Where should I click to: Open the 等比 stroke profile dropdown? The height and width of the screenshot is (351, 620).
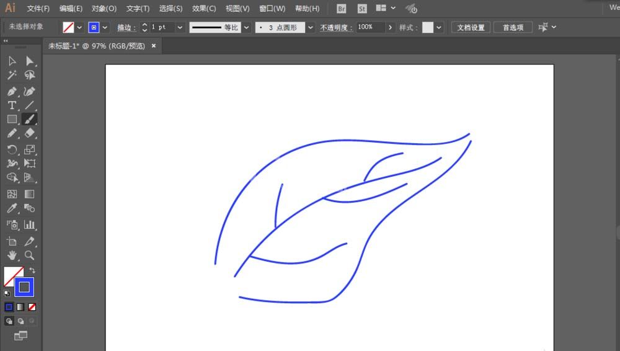coord(246,27)
